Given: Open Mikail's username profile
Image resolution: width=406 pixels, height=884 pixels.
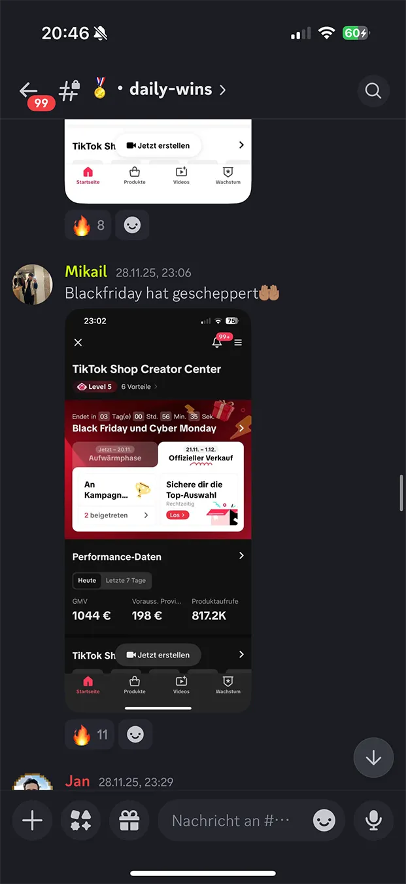Looking at the screenshot, I should tap(87, 272).
